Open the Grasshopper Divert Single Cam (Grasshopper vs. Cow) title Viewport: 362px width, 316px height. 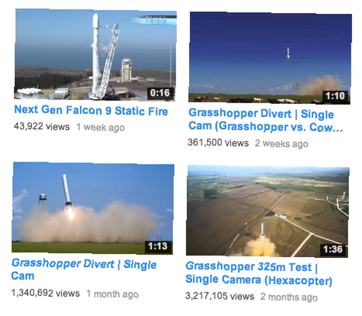click(x=265, y=120)
